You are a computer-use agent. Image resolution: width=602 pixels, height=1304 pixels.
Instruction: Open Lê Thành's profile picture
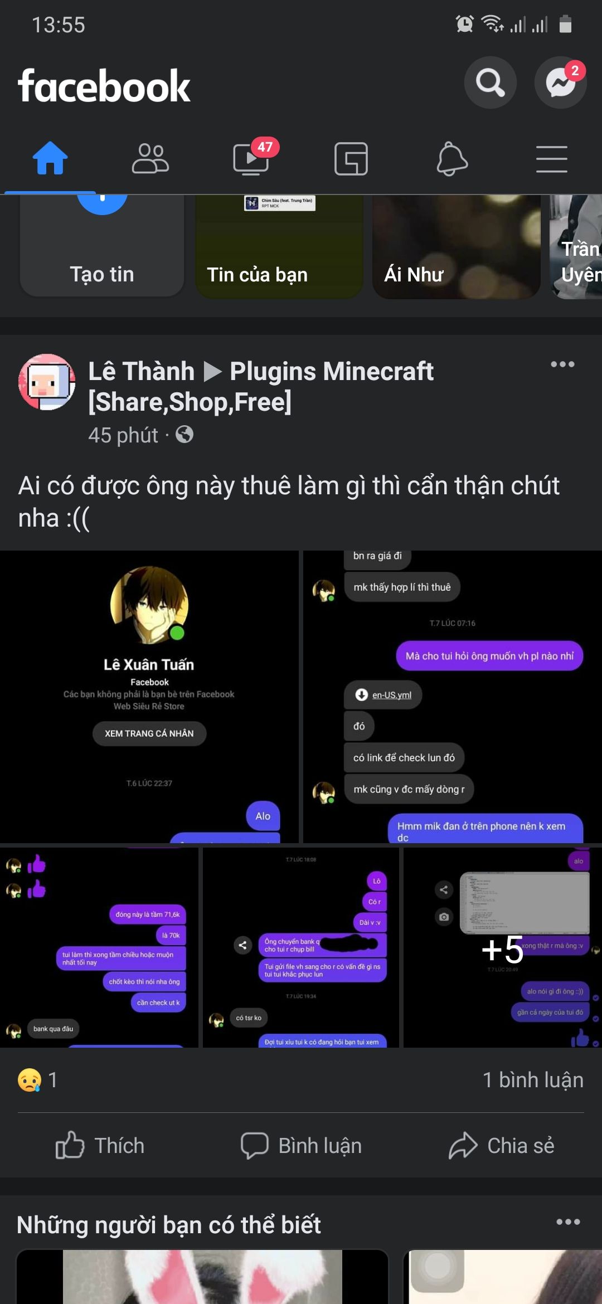point(47,382)
